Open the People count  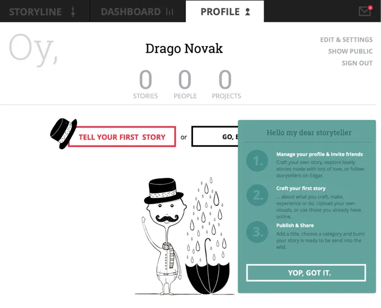pos(185,84)
